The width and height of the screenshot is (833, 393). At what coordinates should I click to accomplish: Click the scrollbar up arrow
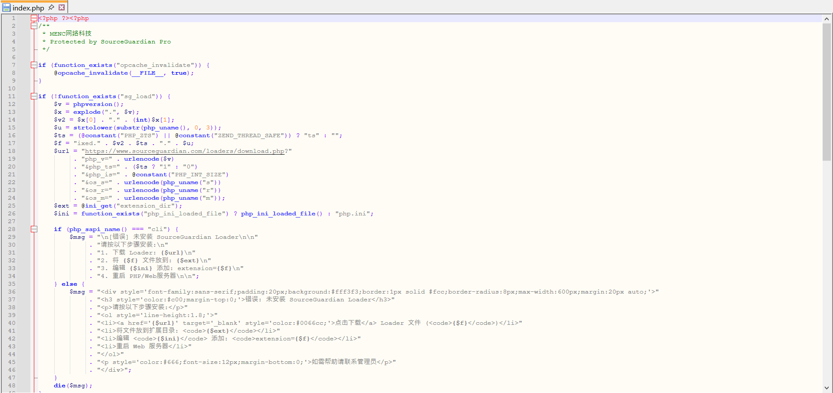[x=826, y=19]
